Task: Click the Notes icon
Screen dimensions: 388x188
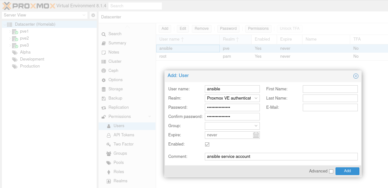Action: point(104,52)
